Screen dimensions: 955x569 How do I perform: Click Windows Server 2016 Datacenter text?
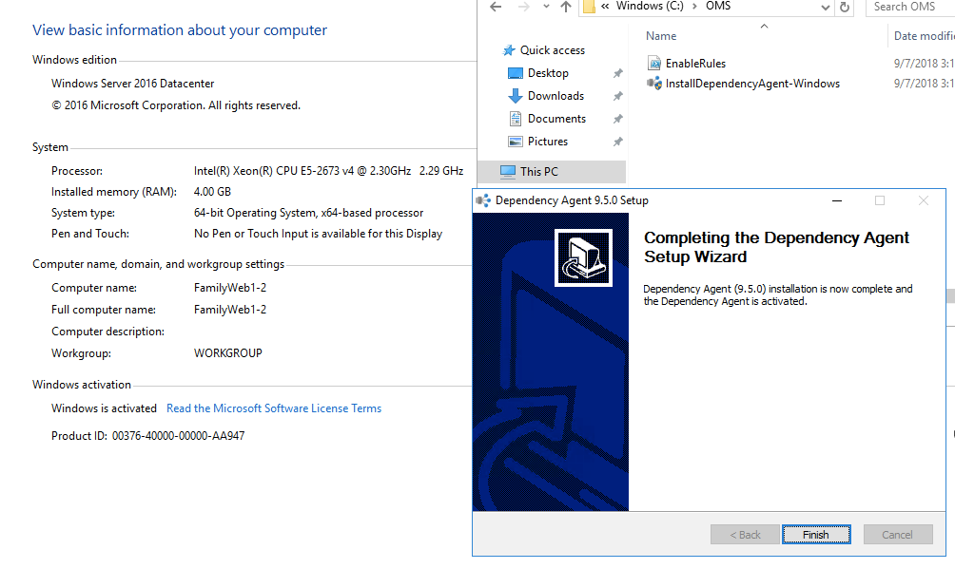pyautogui.click(x=133, y=84)
